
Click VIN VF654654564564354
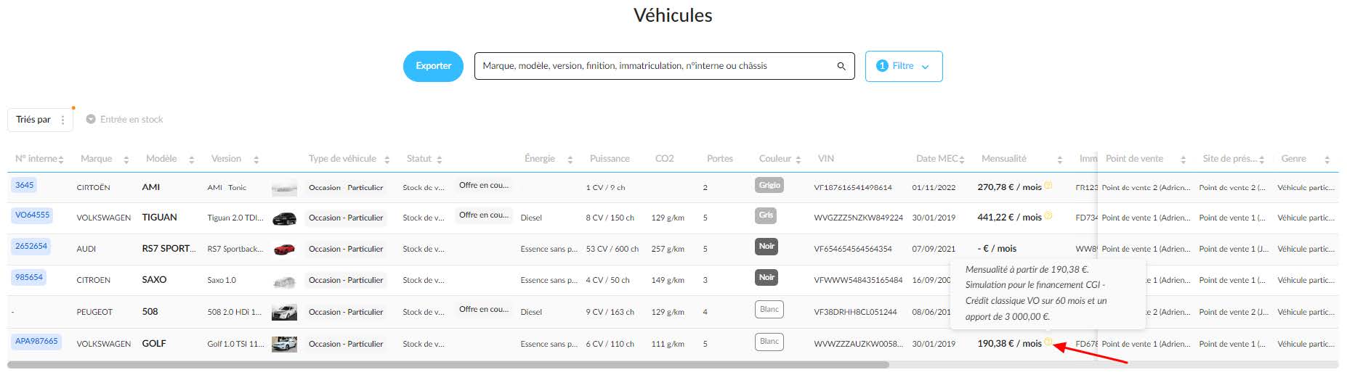[x=853, y=249]
